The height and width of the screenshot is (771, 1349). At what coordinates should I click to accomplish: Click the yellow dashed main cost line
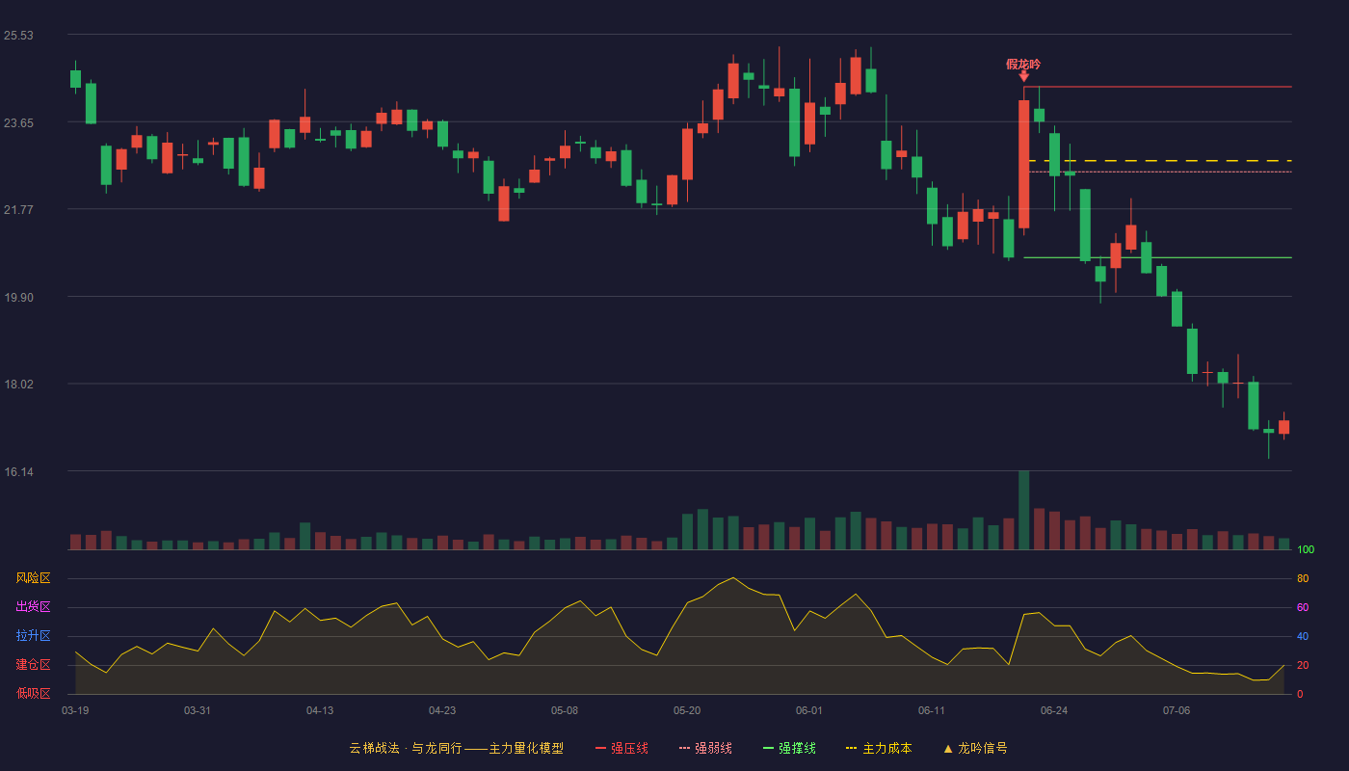[1160, 161]
